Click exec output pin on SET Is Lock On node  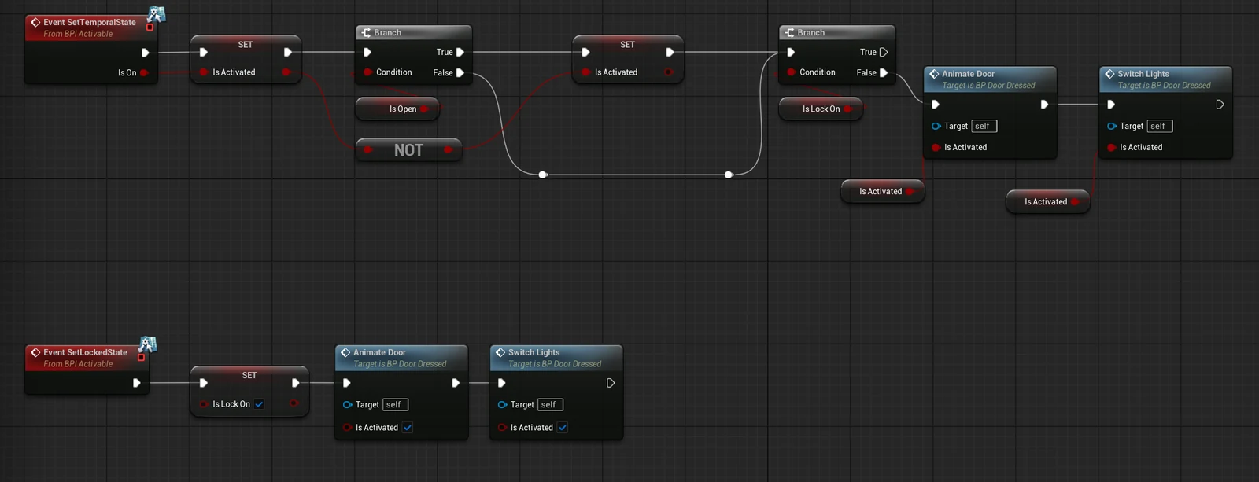coord(295,383)
